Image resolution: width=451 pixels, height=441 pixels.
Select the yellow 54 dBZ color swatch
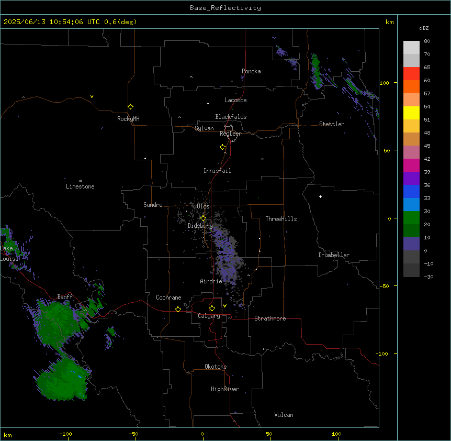(x=411, y=113)
